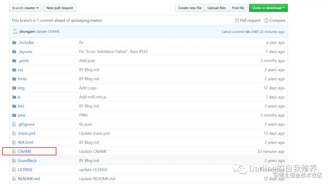The width and height of the screenshot is (328, 184).
Task: Open the 404.html file
Action: (25, 142)
